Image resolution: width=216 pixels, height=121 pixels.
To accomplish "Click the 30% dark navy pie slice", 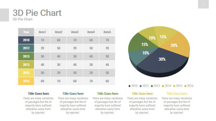I will point(163,61).
